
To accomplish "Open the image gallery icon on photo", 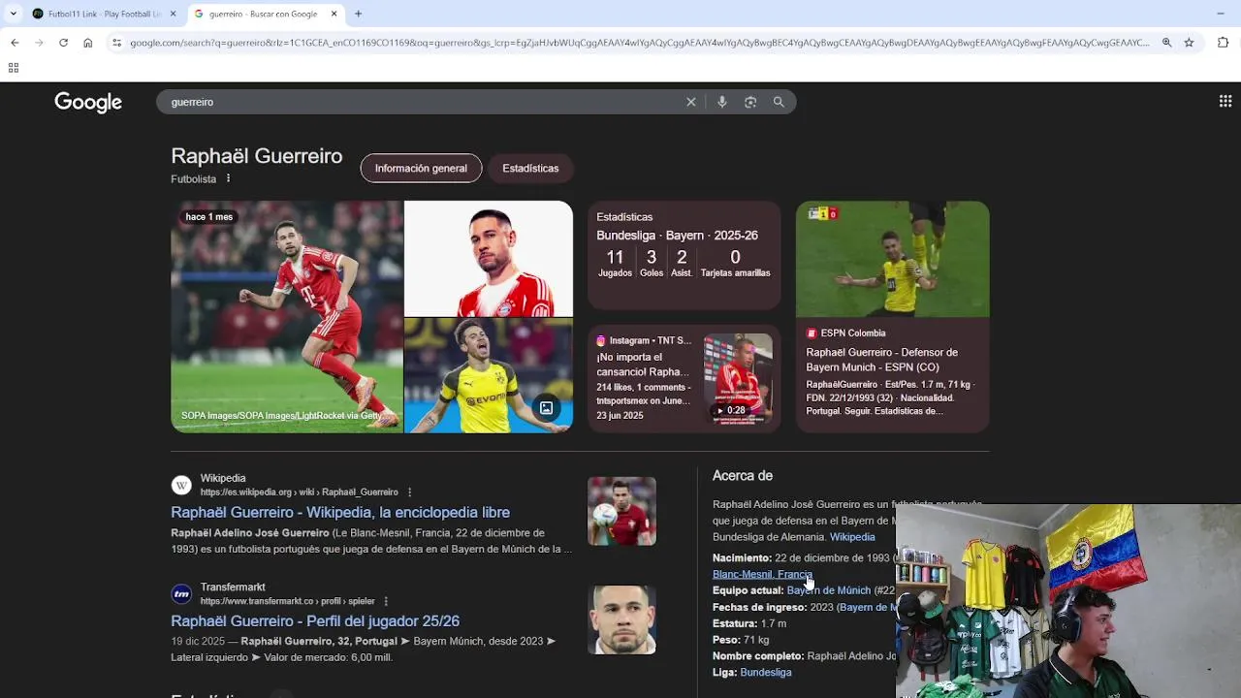I will point(547,408).
